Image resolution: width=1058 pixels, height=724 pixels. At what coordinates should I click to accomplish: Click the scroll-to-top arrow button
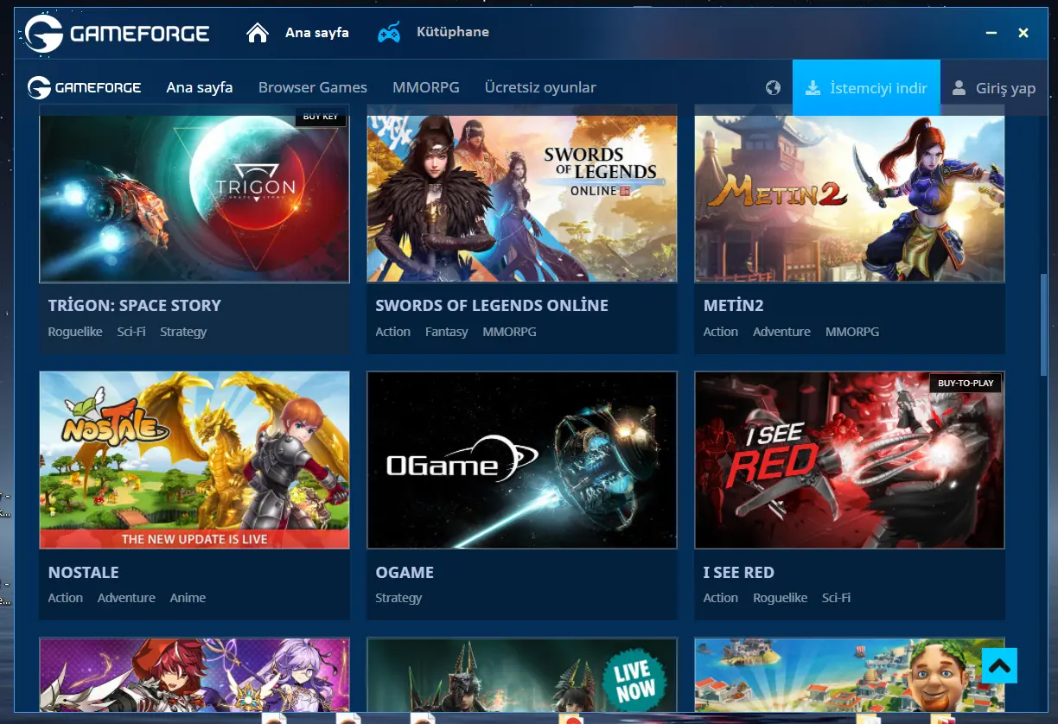click(x=999, y=665)
